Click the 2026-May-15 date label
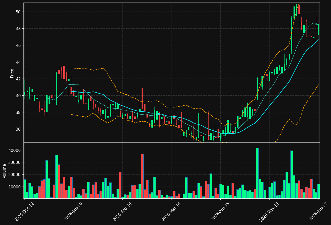The width and height of the screenshot is (331, 225). (x=269, y=211)
